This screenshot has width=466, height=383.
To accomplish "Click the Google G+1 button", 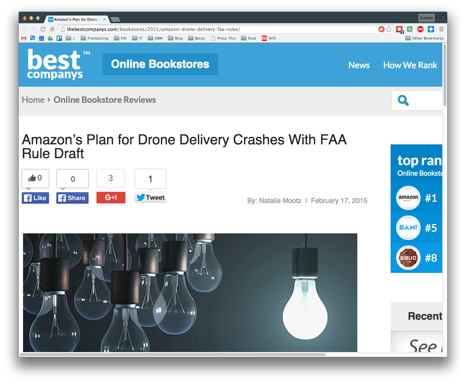I will click(111, 197).
